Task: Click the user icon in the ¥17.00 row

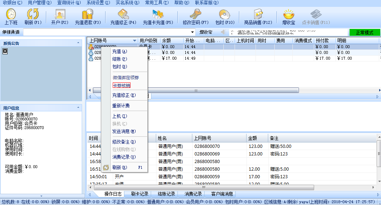Action: tap(91, 58)
